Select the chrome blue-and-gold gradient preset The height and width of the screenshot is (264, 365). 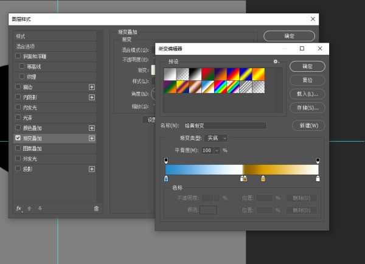point(208,87)
